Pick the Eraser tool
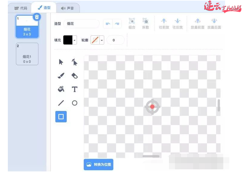 tap(75, 76)
